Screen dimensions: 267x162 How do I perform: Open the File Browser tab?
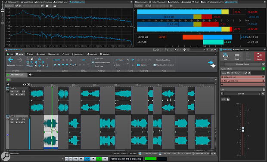pyautogui.click(x=141, y=2)
